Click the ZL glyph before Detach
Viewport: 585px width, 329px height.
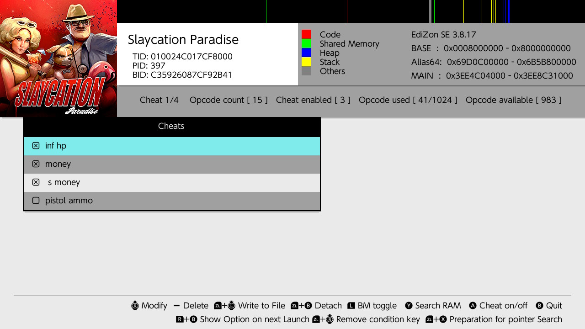(294, 306)
